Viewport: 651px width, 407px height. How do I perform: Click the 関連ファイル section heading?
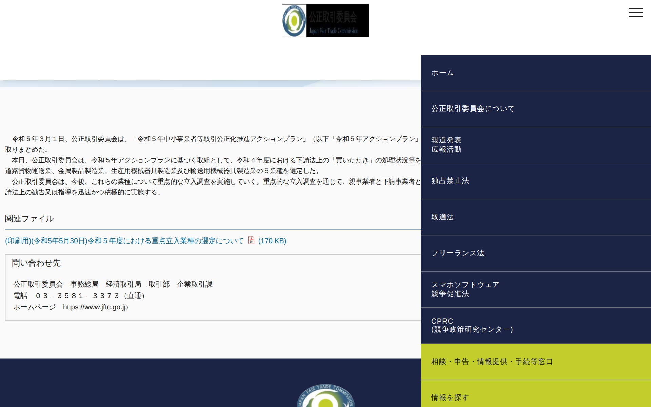point(29,219)
